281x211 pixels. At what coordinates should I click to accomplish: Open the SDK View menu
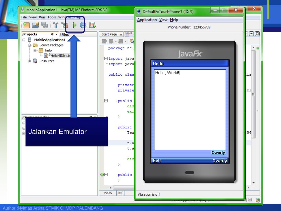click(x=33, y=17)
